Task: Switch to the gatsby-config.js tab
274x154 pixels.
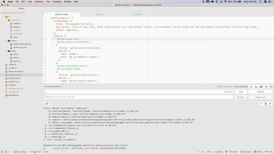Action: tap(62, 15)
